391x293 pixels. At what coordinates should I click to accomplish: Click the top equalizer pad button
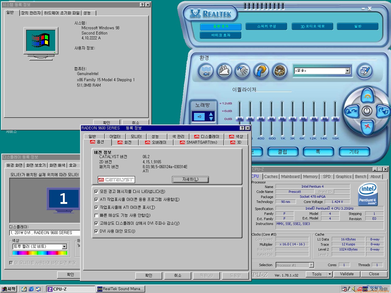point(367,96)
